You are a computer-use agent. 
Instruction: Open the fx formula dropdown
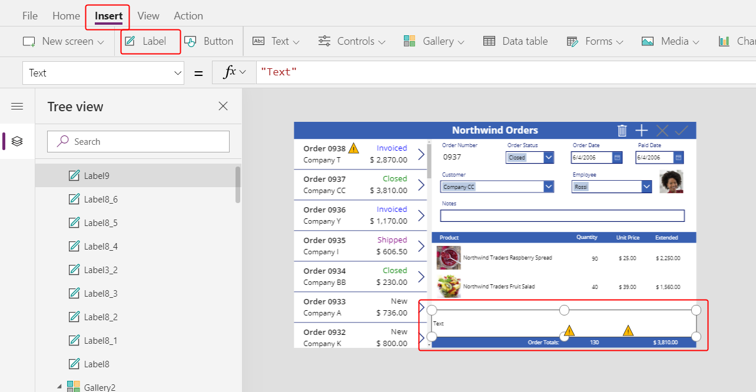pos(234,72)
